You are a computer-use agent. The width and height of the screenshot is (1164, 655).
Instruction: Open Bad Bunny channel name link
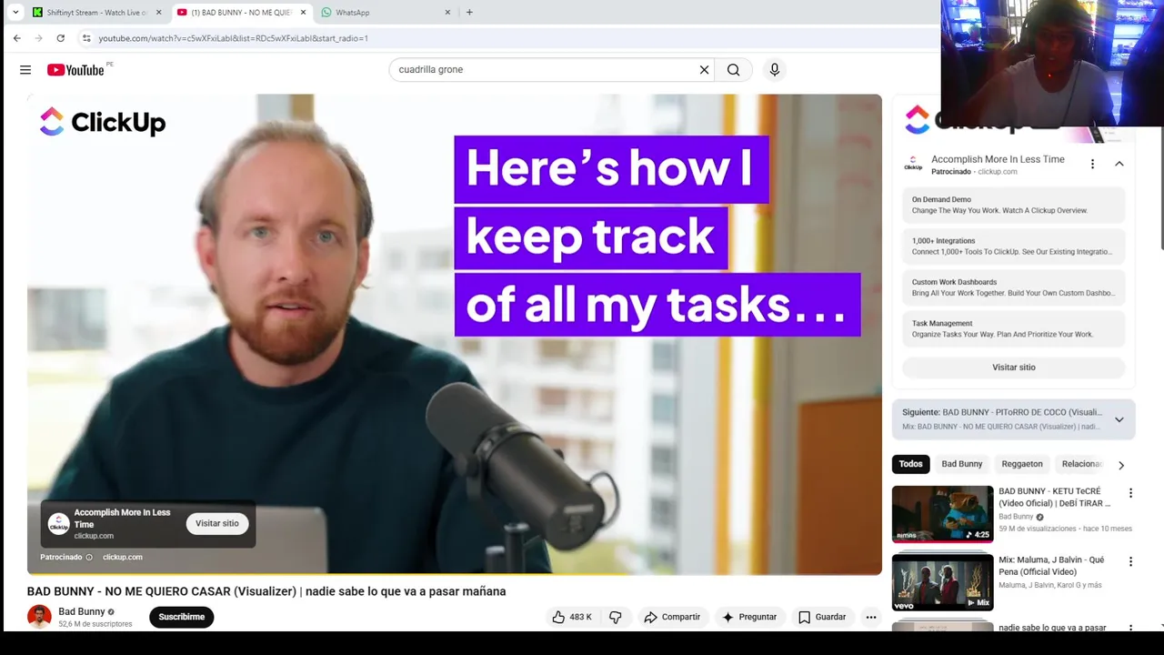coord(82,611)
